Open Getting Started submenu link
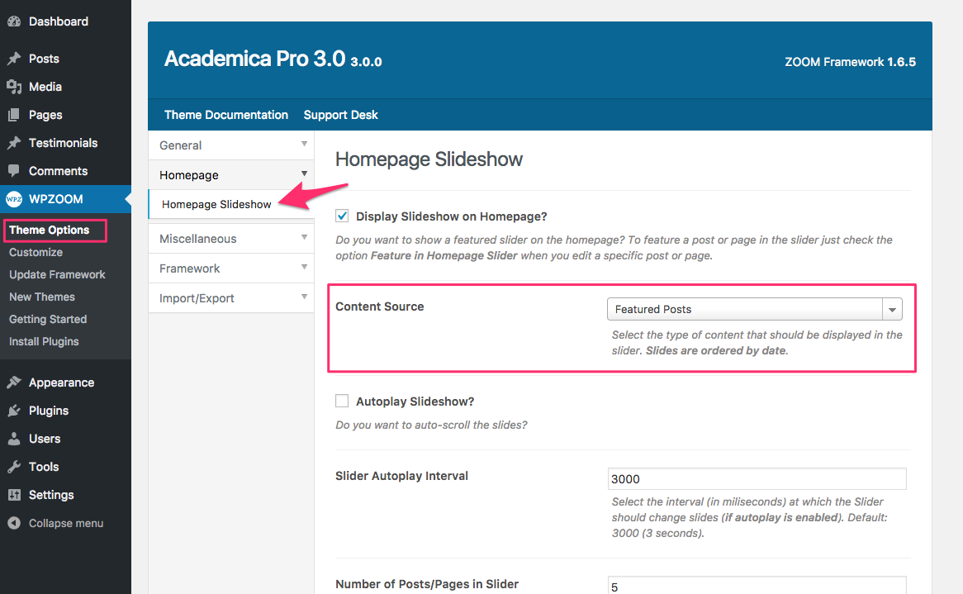Screen dimensions: 963x594 coord(48,320)
